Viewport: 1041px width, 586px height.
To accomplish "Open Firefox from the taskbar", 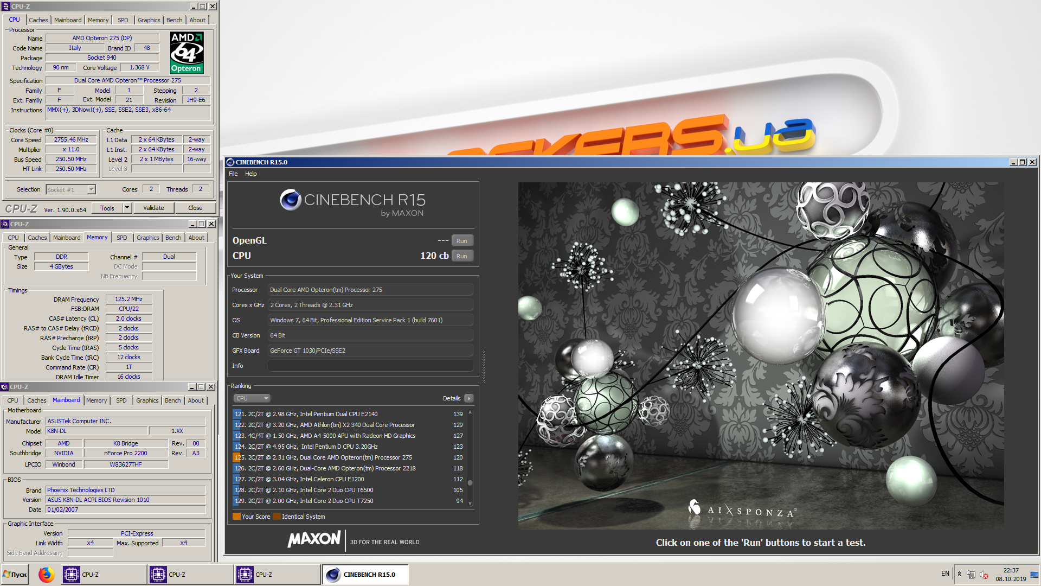I will 47,575.
